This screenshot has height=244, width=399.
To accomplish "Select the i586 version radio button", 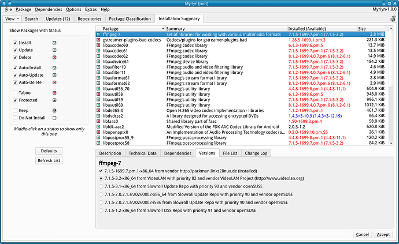I will (x=101, y=202).
